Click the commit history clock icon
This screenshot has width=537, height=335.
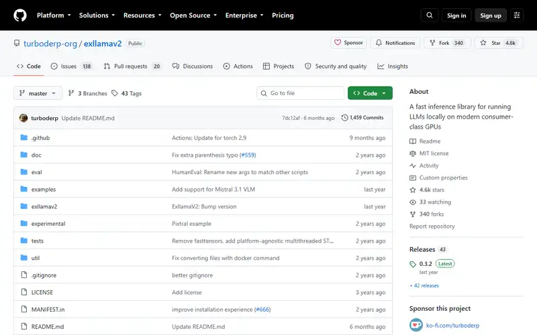click(344, 118)
